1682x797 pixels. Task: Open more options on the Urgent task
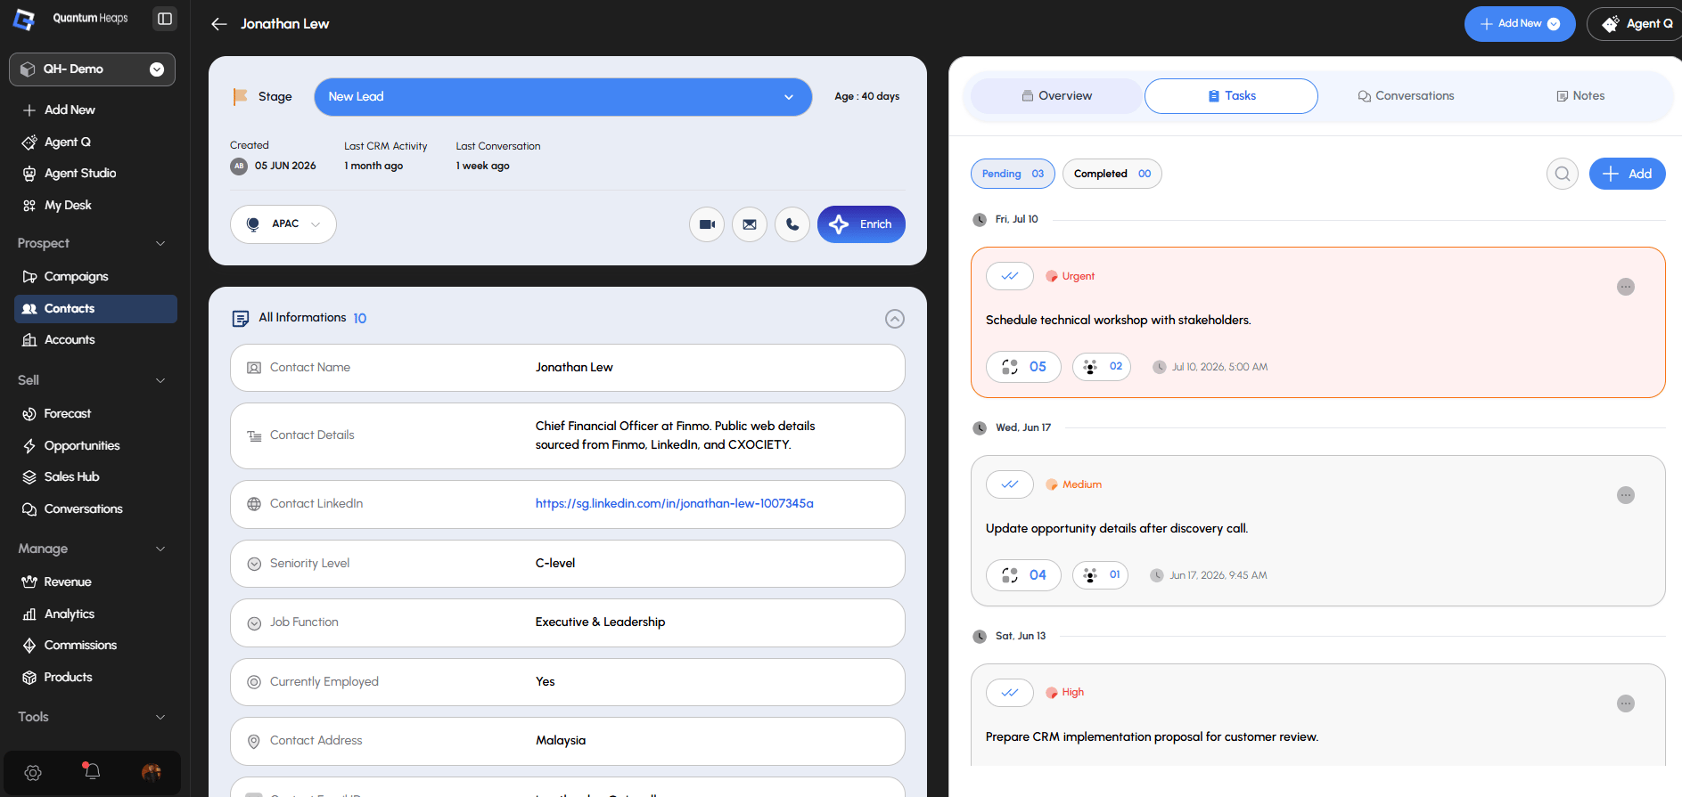pos(1626,287)
